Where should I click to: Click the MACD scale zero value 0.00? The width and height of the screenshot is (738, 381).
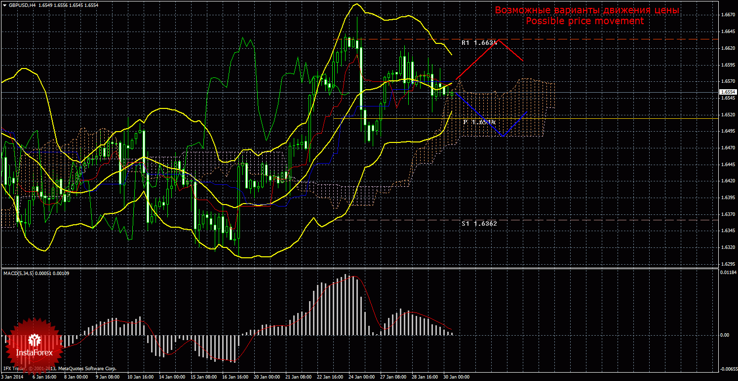click(x=725, y=335)
